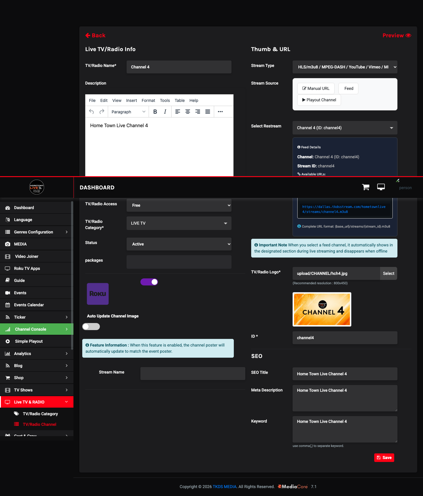This screenshot has height=496, width=423.
Task: Open the TV/Radio Category dropdown
Action: [179, 223]
